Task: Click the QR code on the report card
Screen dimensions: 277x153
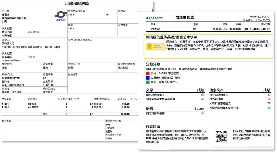Action: 221,136
